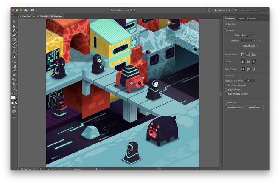This screenshot has width=280, height=184.
Task: Click the Keyboard Increment field
Action: tap(249, 80)
